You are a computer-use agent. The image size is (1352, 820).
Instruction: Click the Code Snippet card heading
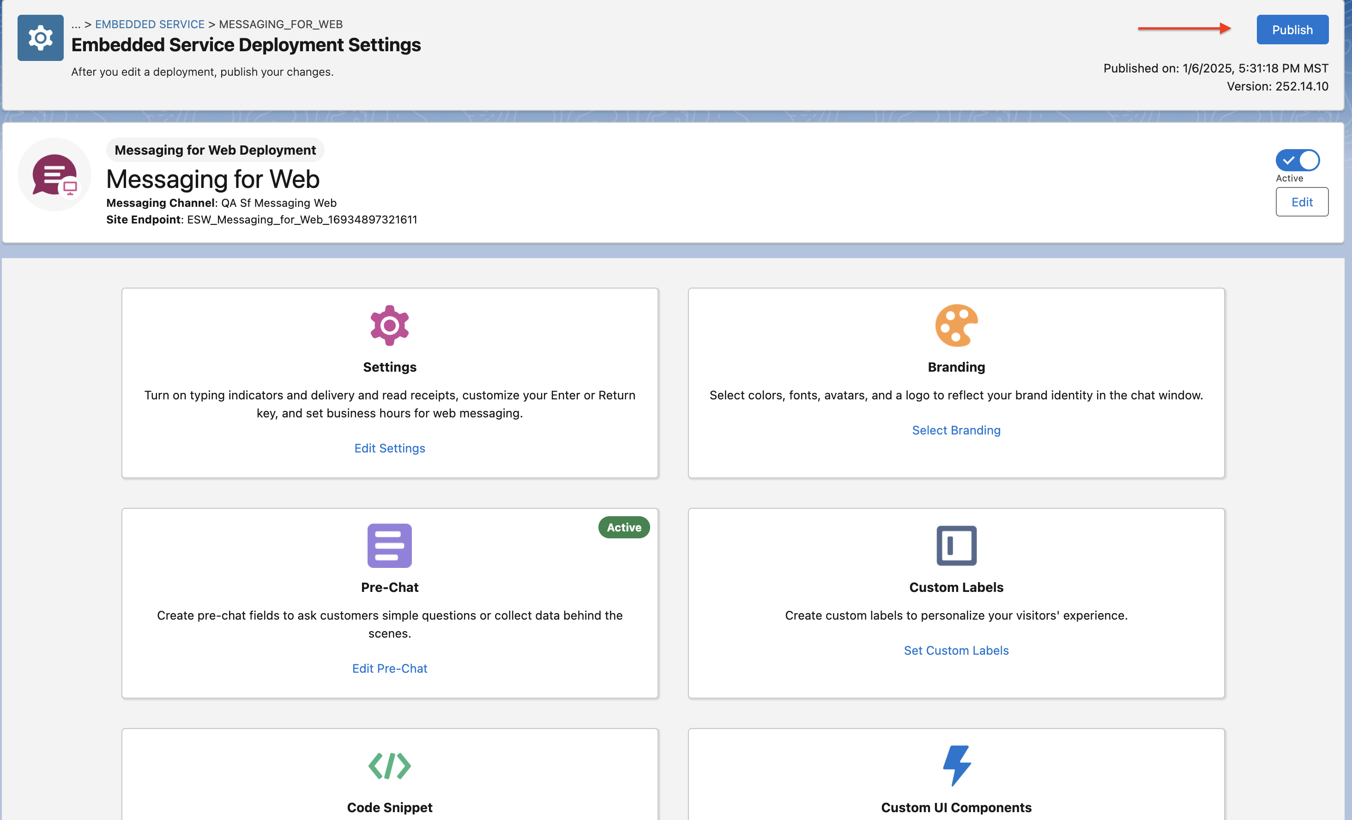click(390, 808)
